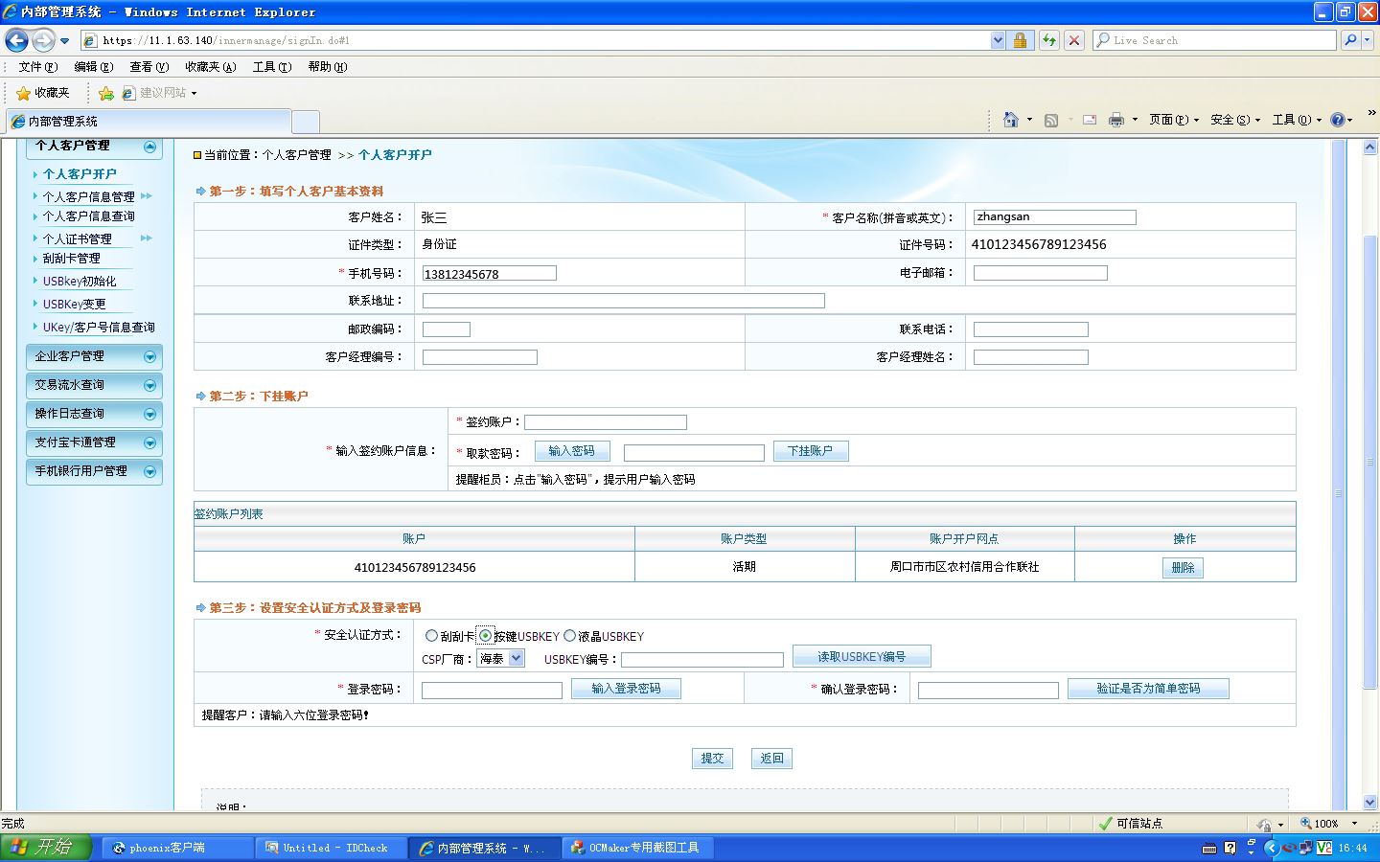
Task: Click the 返回 button
Action: pyautogui.click(x=771, y=759)
